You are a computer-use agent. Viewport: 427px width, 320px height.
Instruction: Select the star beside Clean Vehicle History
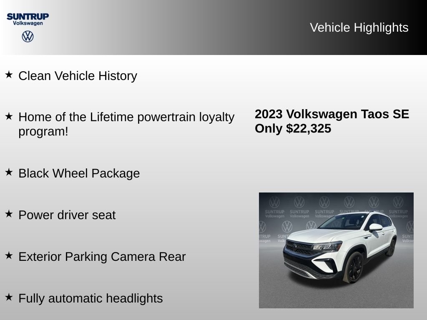pyautogui.click(x=9, y=75)
